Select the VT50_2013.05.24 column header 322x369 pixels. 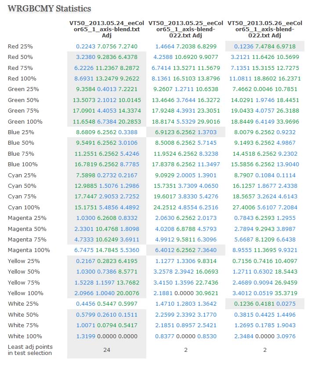coord(107,29)
